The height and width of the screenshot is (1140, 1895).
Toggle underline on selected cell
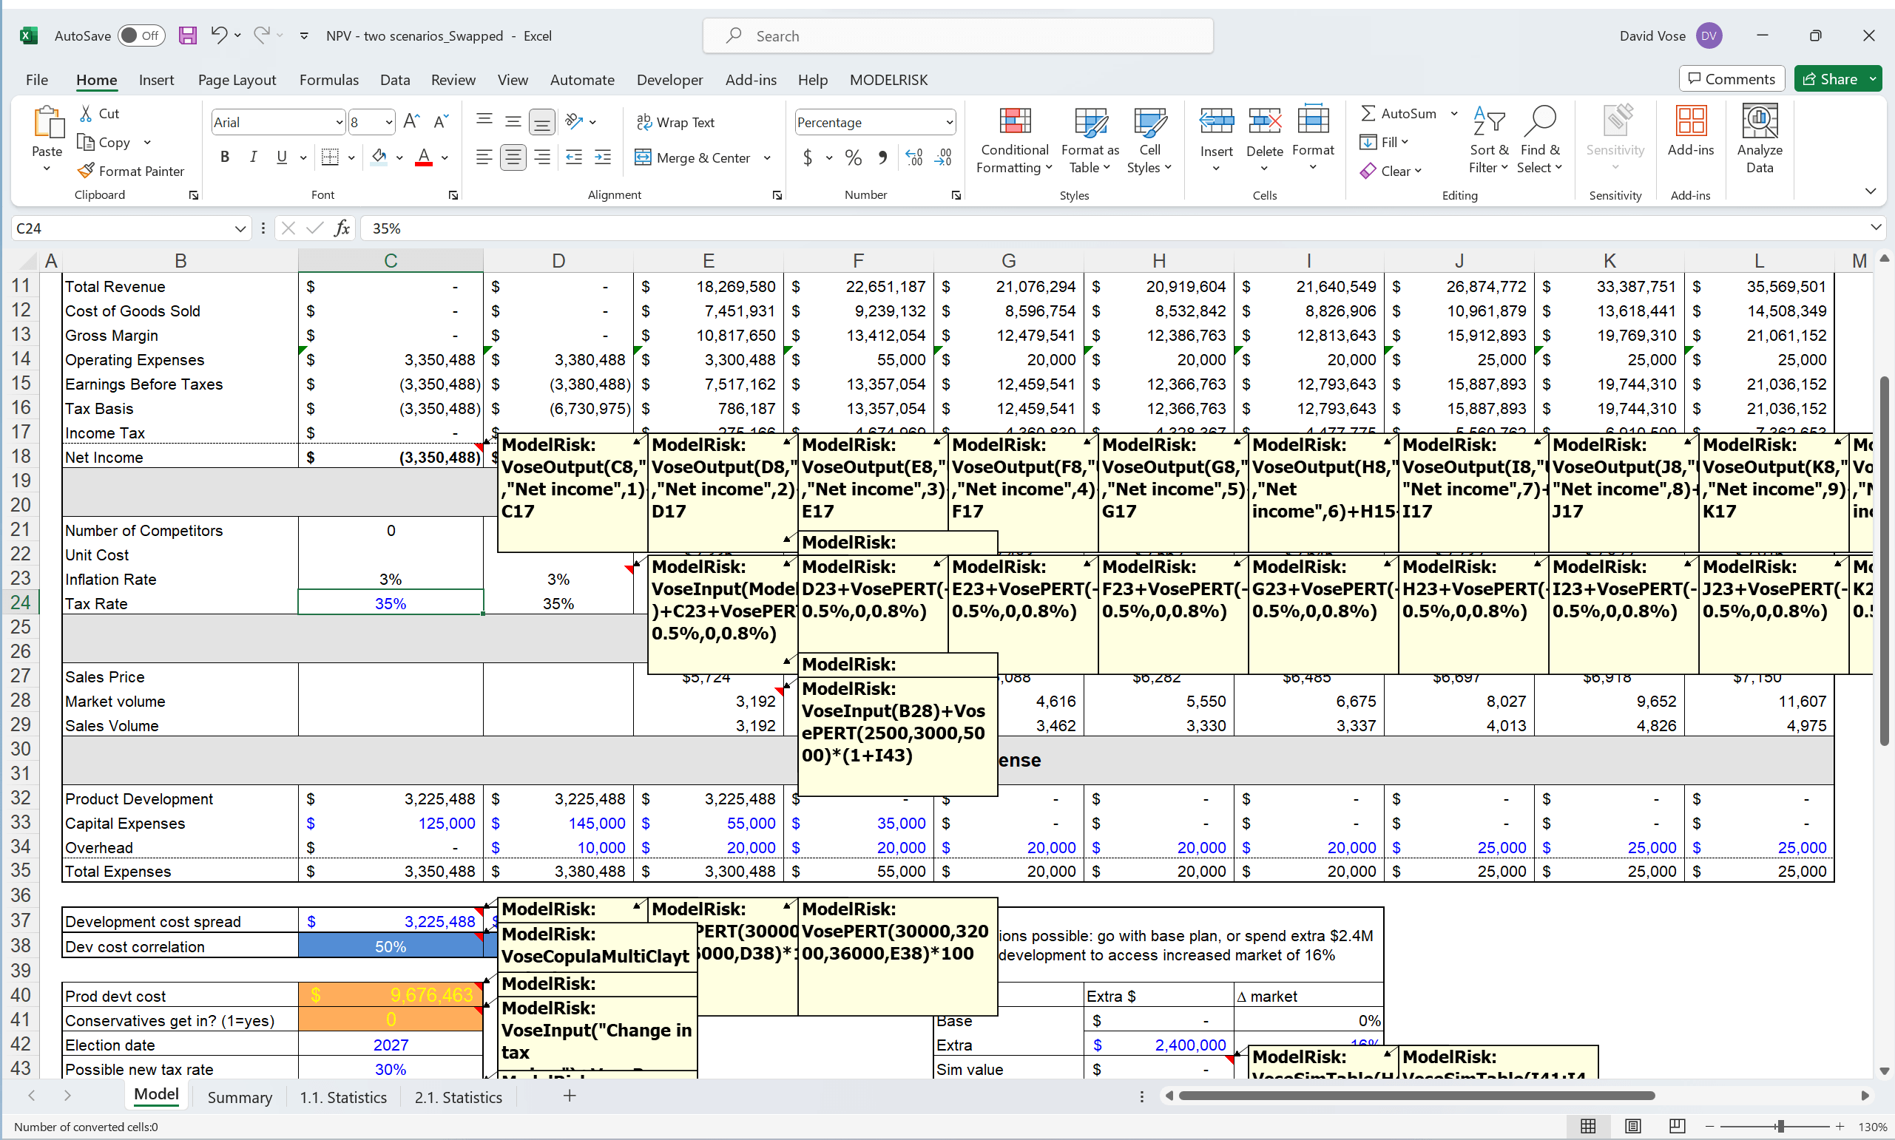coord(281,157)
